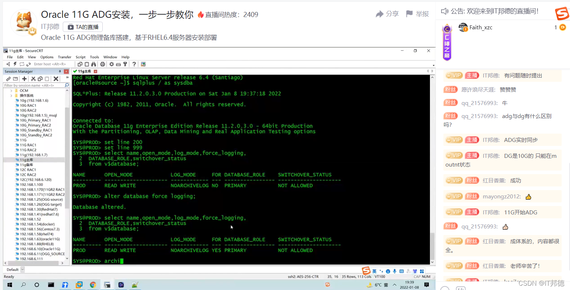Screen dimensions: 570x290
Task: Click the Sogou emoji face icon
Action: [x=388, y=271]
